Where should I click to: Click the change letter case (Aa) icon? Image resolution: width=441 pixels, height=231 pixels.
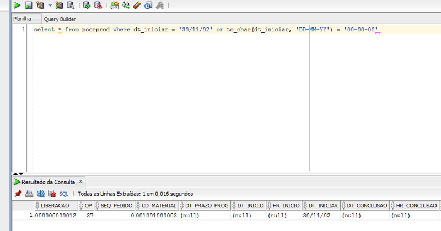coord(126,5)
